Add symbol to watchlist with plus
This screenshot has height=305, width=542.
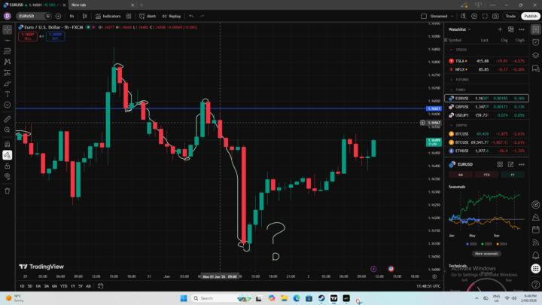[500, 29]
